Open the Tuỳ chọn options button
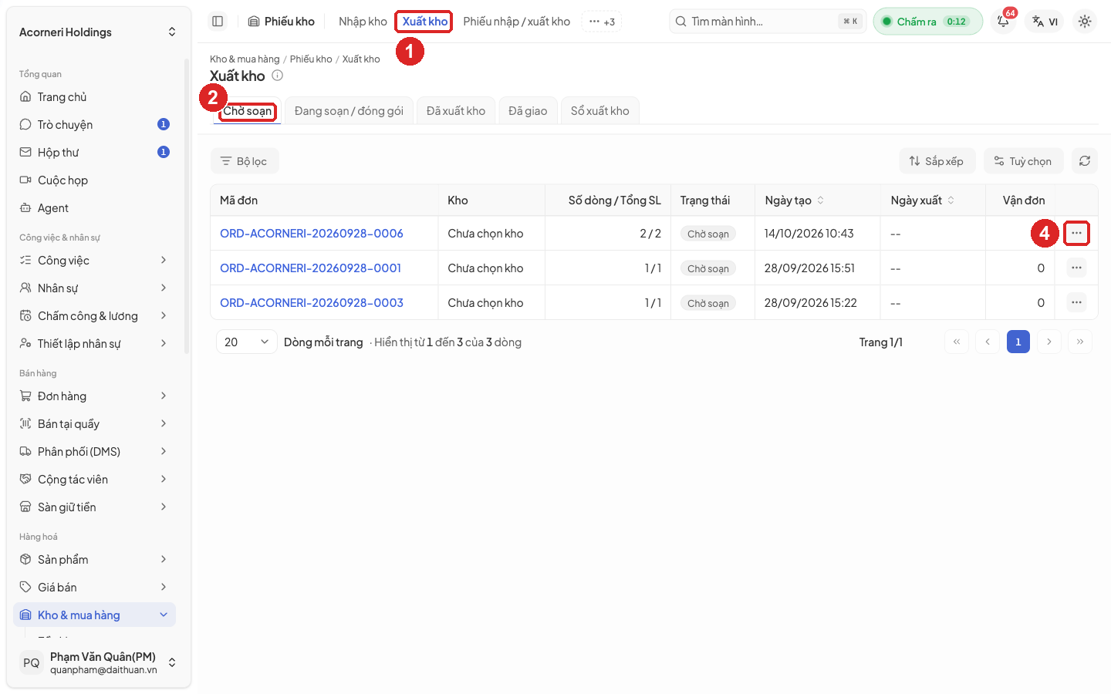Viewport: 1111px width, 694px height. [x=1023, y=161]
